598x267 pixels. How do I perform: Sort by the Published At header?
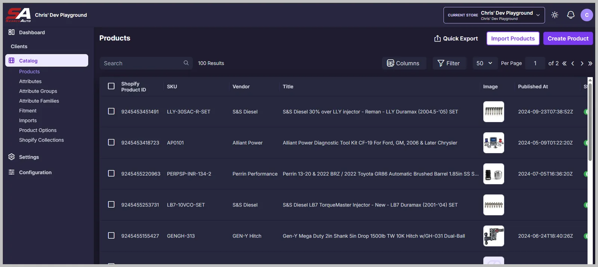[x=533, y=86]
